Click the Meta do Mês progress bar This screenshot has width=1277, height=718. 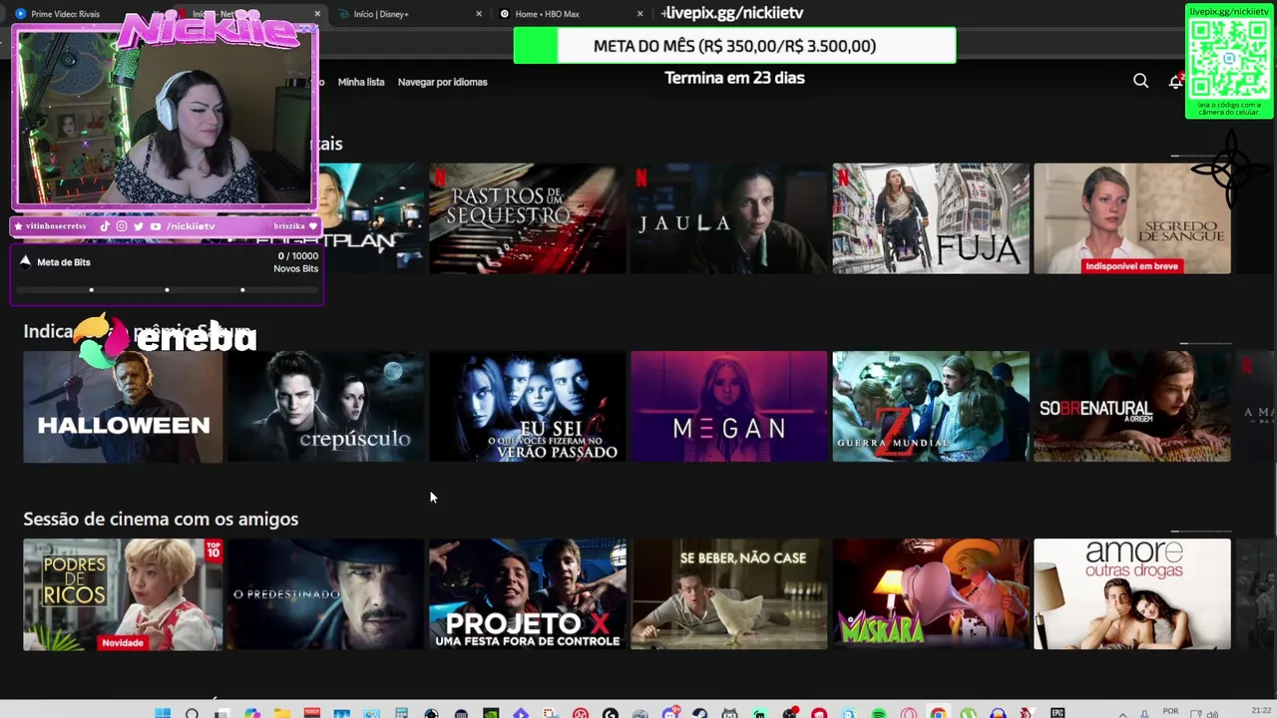(x=734, y=46)
